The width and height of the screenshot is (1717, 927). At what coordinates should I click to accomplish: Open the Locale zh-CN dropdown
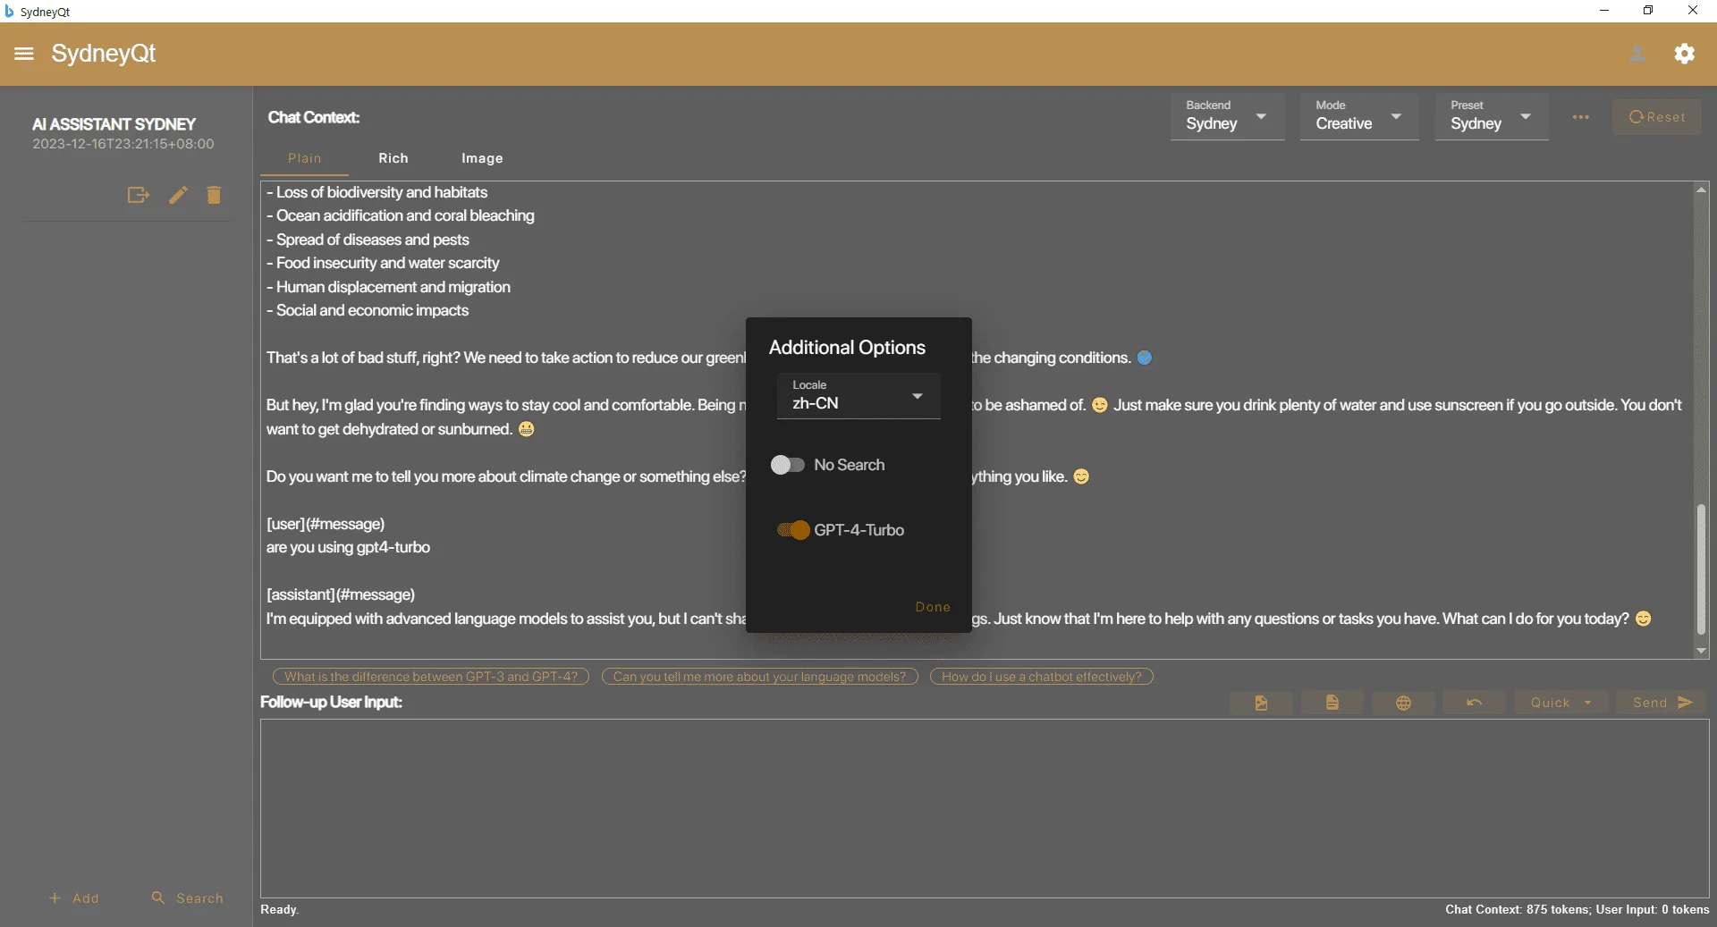[x=858, y=396]
